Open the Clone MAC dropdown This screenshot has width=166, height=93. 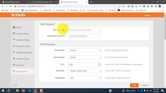point(85,71)
